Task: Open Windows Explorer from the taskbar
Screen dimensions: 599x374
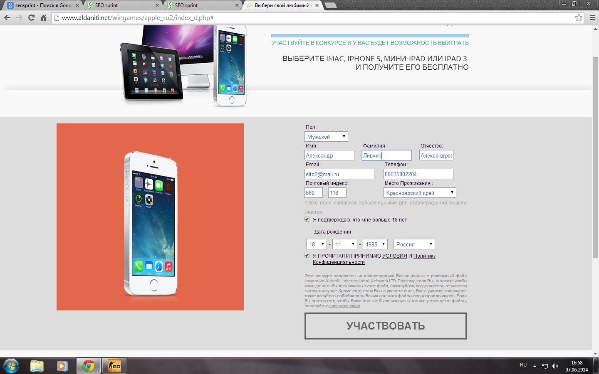Action: (x=37, y=366)
